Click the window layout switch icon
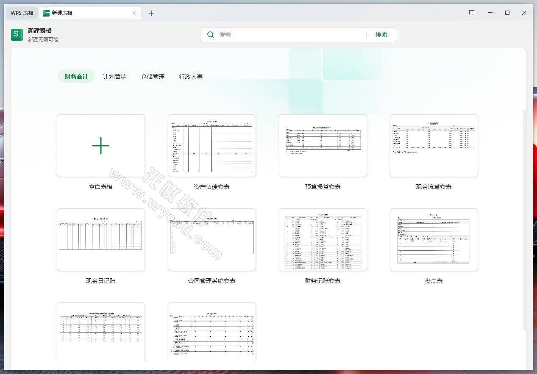Viewport: 537px width, 374px height. coord(472,13)
